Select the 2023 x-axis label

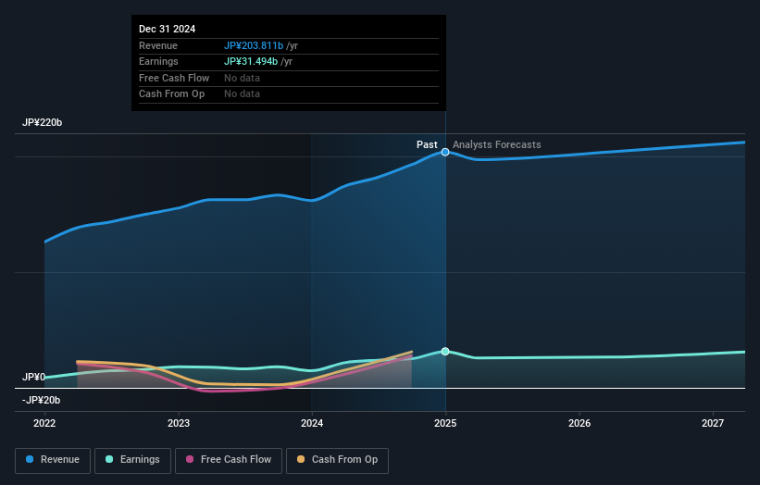click(x=179, y=423)
